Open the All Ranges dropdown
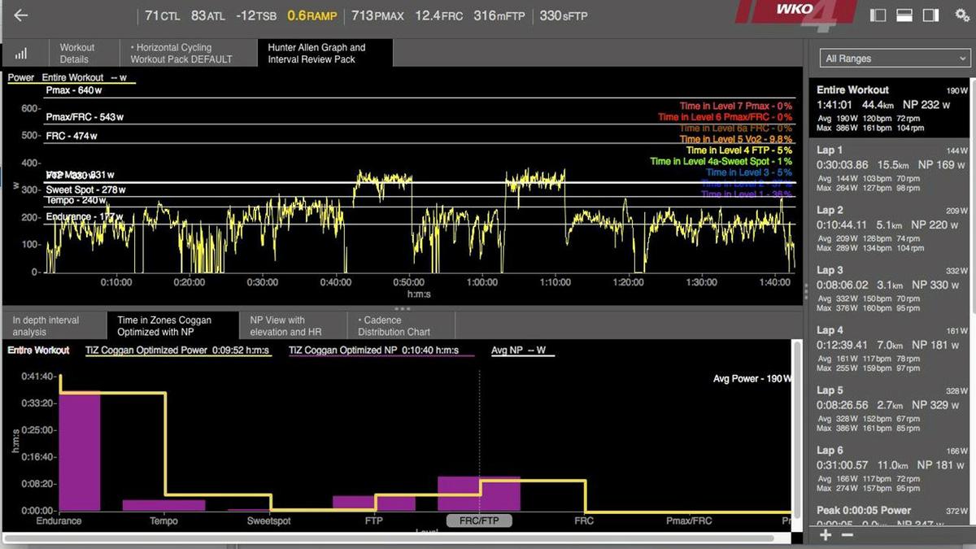The image size is (976, 549). [894, 59]
